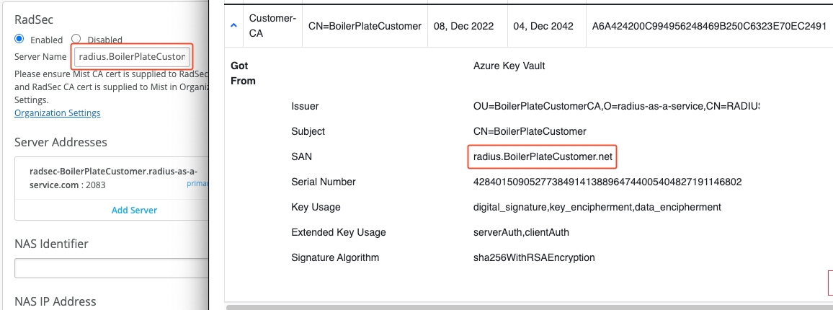The width and height of the screenshot is (833, 310).
Task: Open the Organization Settings link
Action: 58,113
